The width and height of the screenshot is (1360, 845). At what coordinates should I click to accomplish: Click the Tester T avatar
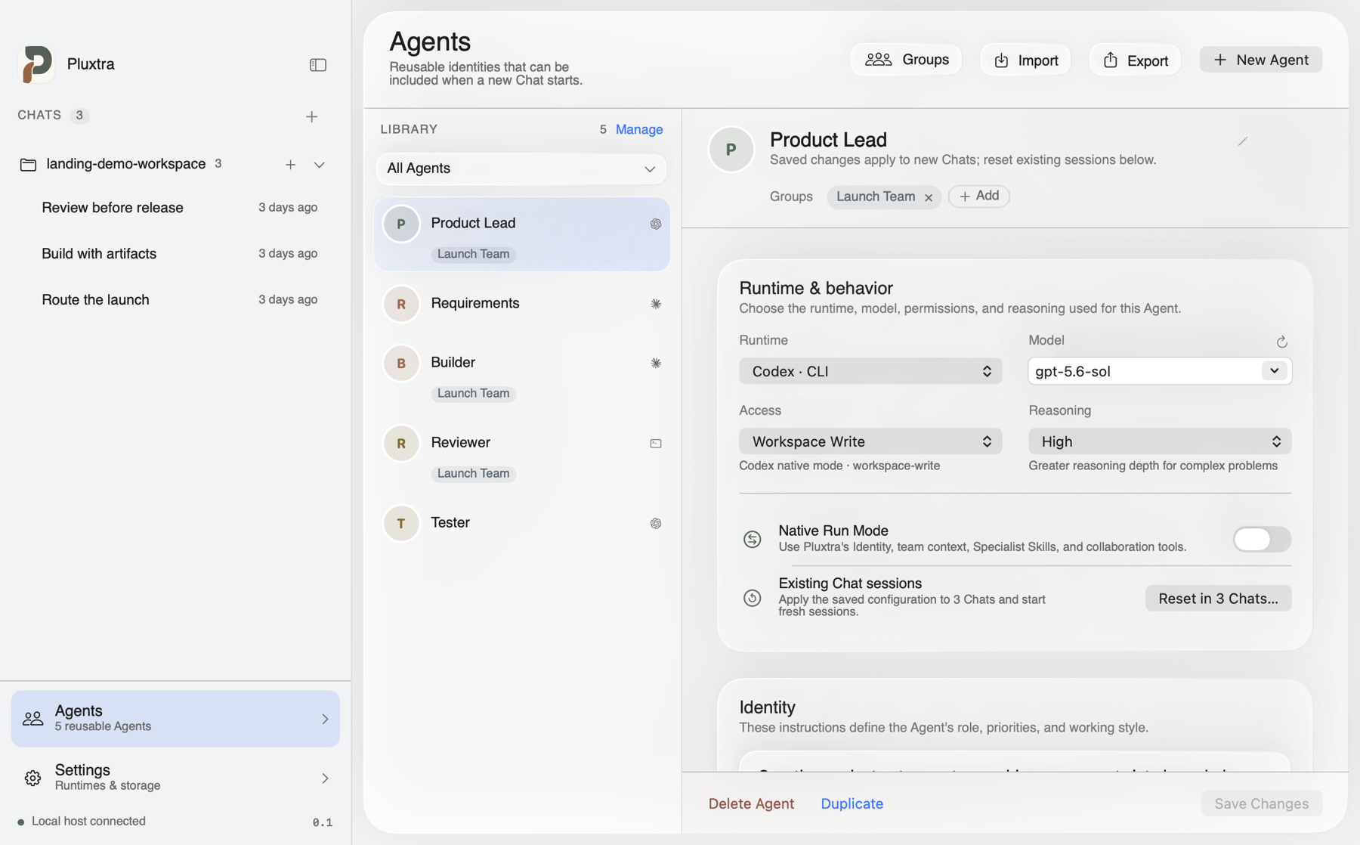(401, 523)
